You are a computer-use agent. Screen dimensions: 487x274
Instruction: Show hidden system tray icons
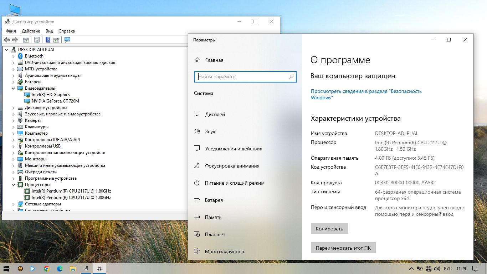coord(411,269)
